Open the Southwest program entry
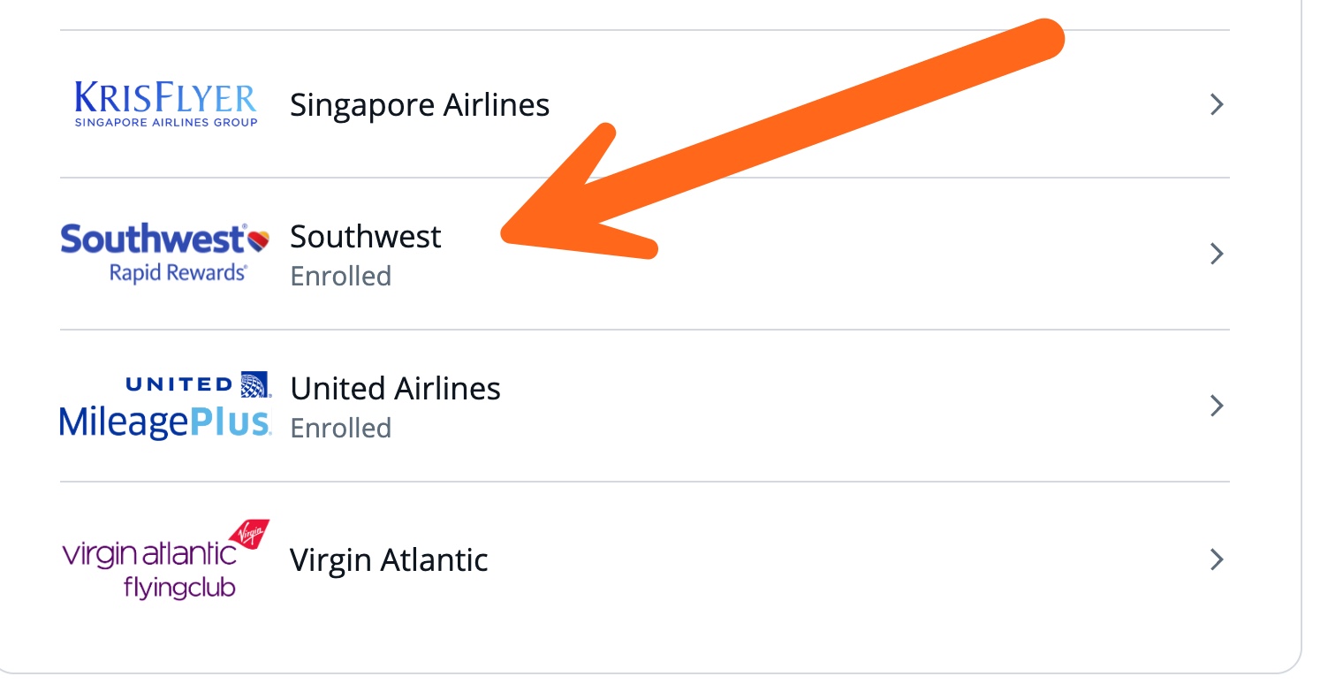1343x684 pixels. [366, 236]
